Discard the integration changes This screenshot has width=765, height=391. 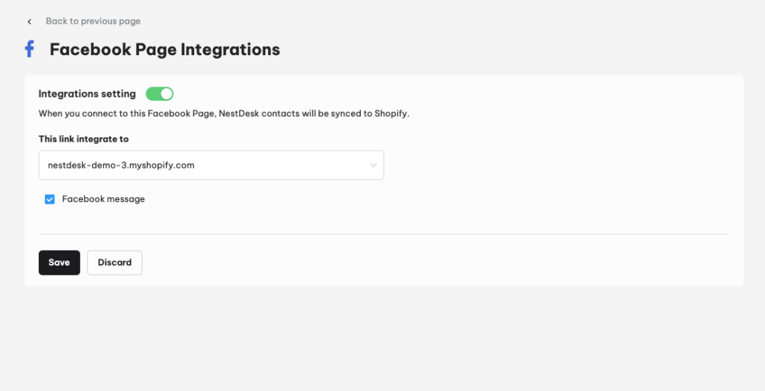tap(114, 263)
